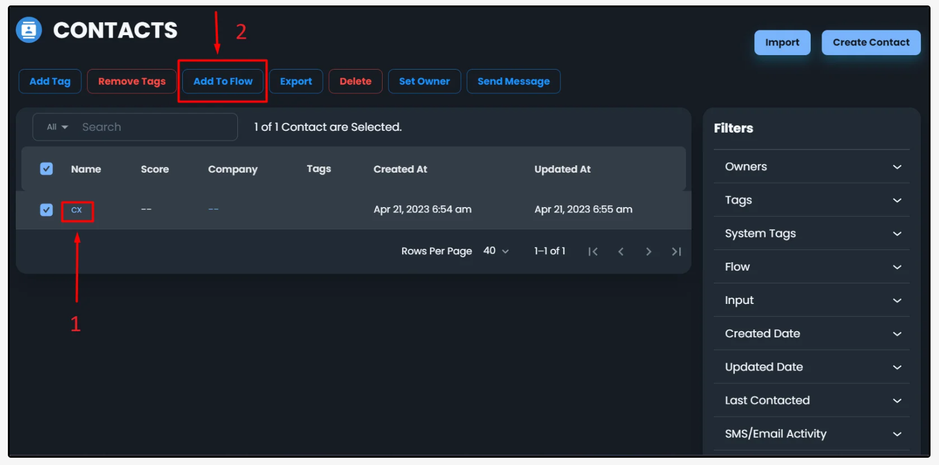The image size is (939, 465).
Task: Change Rows Per Page from 40
Action: tap(496, 251)
